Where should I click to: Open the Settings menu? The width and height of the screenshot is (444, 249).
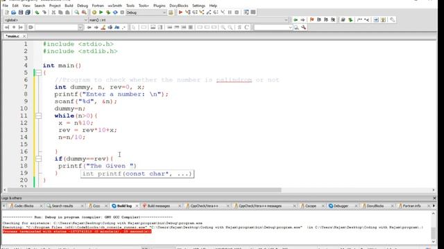click(x=198, y=6)
